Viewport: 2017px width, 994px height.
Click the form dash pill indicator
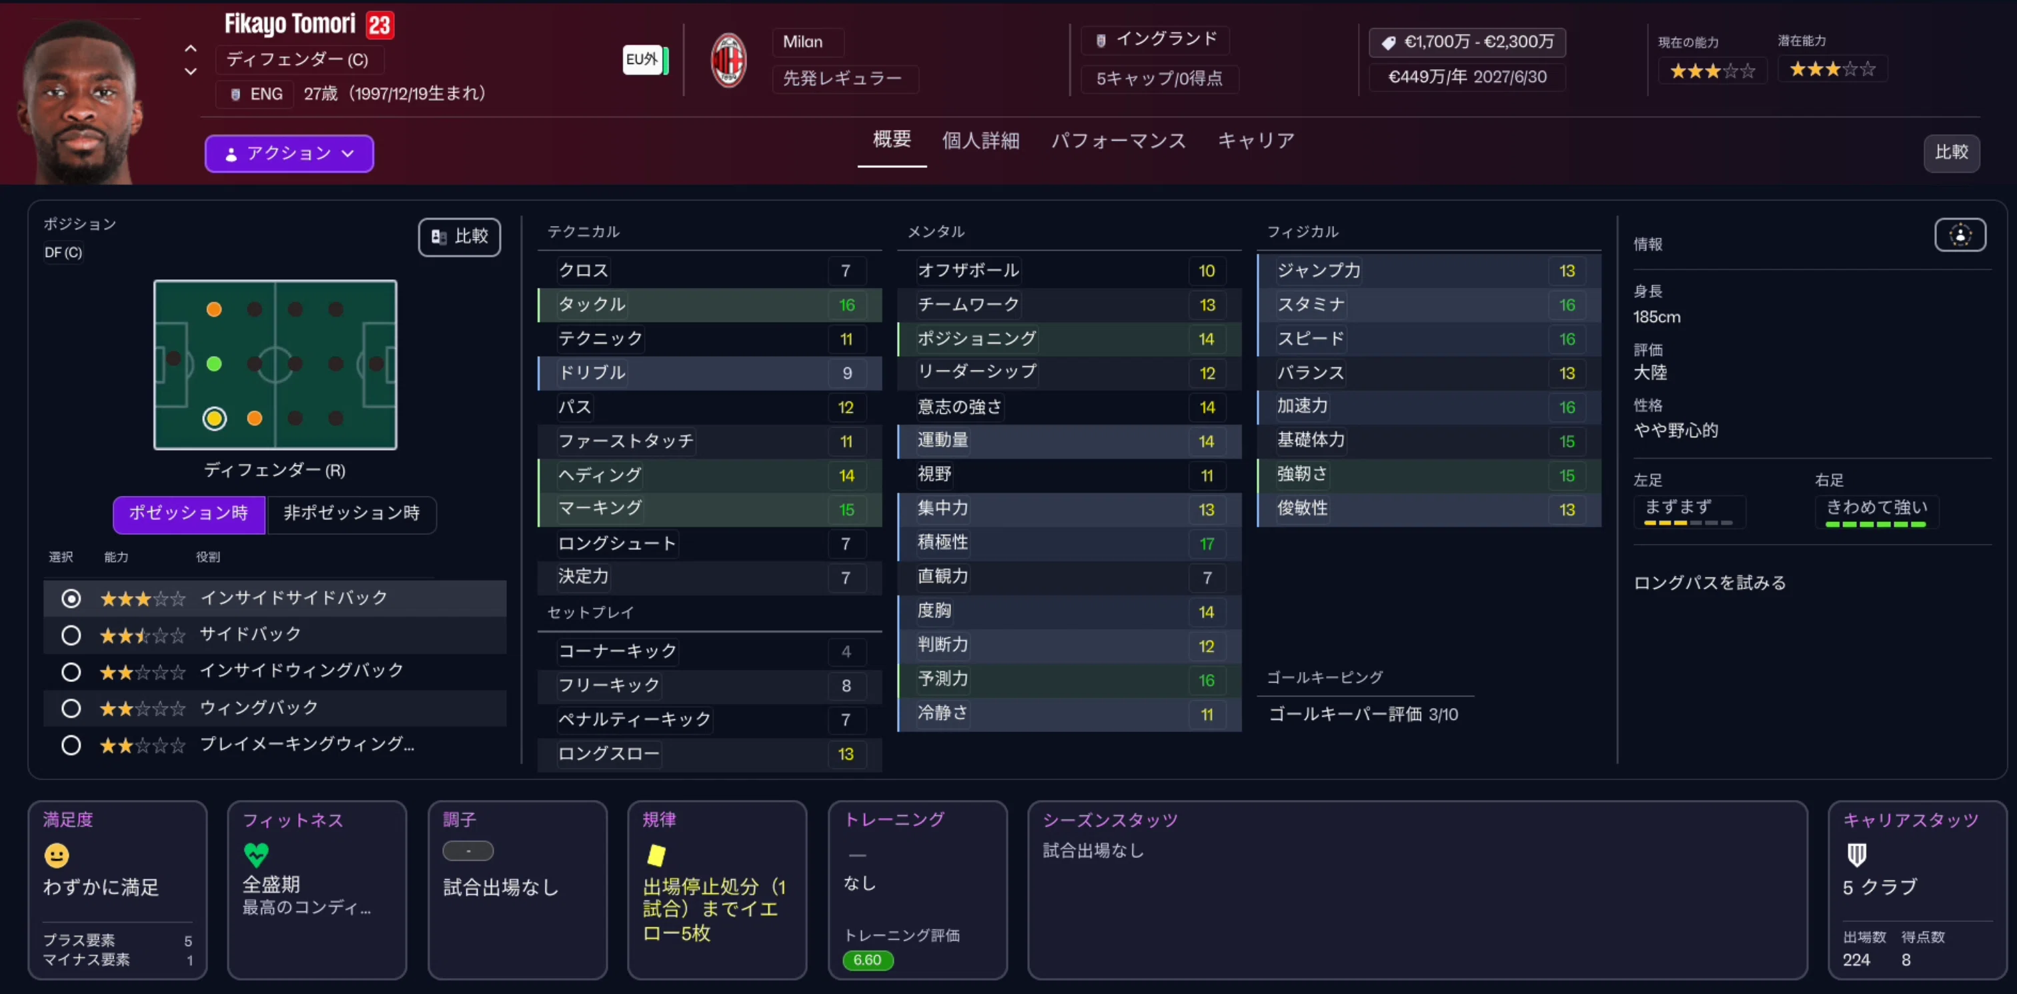[x=468, y=851]
